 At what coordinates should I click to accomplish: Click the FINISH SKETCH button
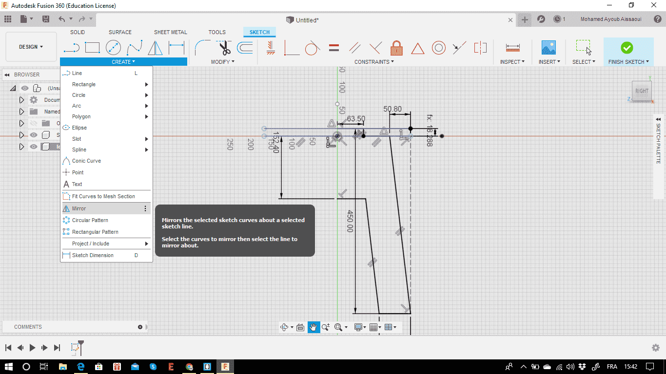628,51
